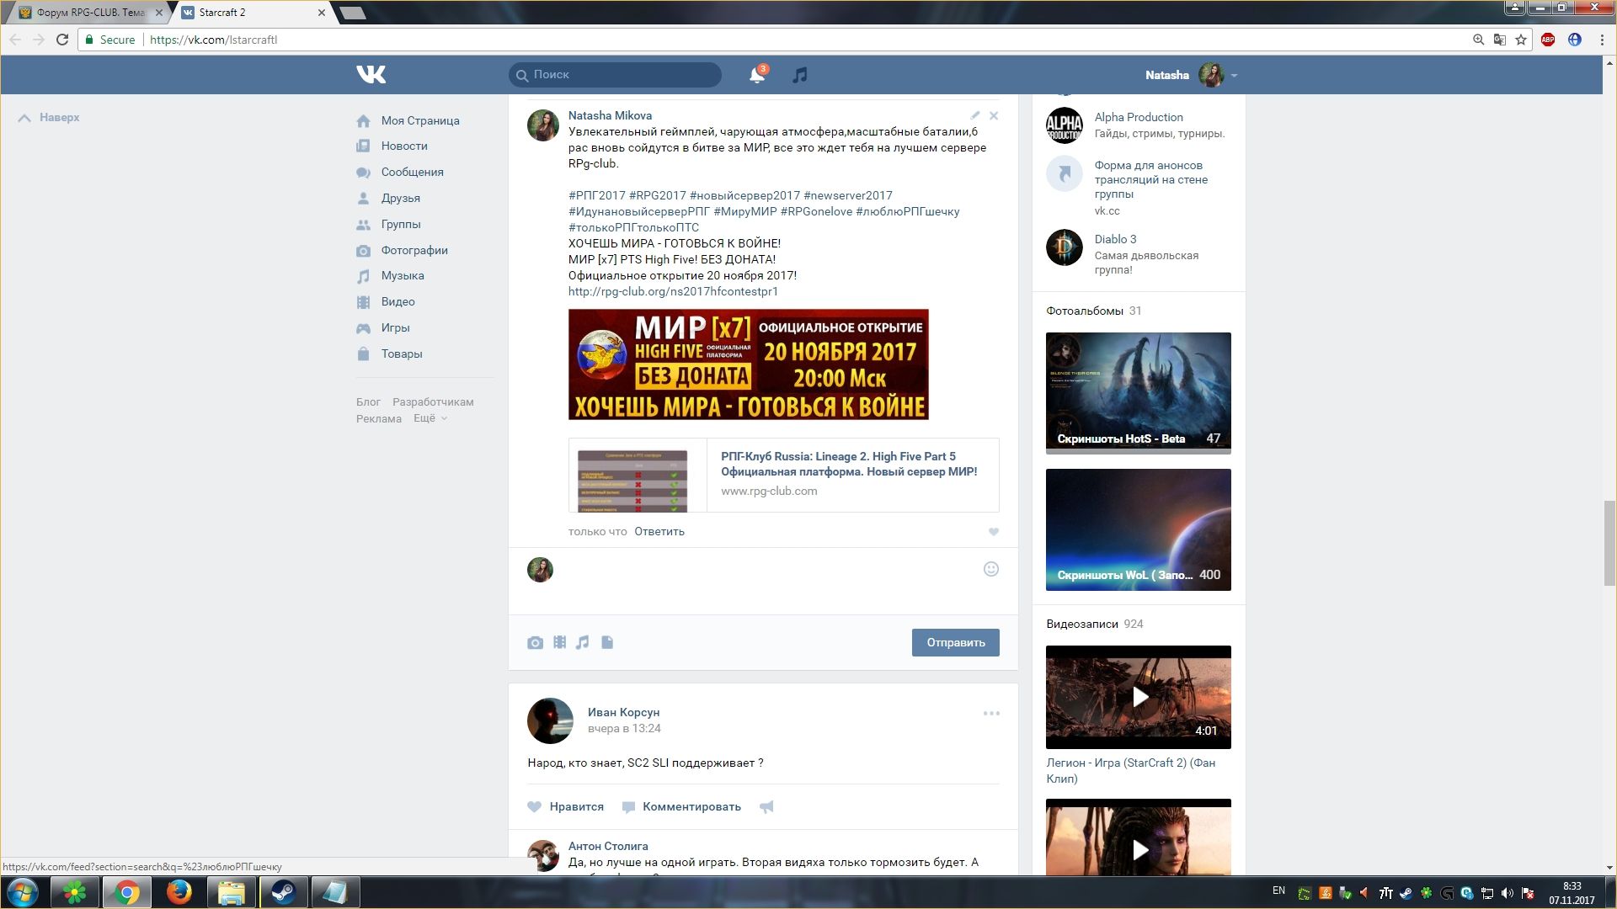Click the Игры gamepad icon in sidebar

point(363,328)
